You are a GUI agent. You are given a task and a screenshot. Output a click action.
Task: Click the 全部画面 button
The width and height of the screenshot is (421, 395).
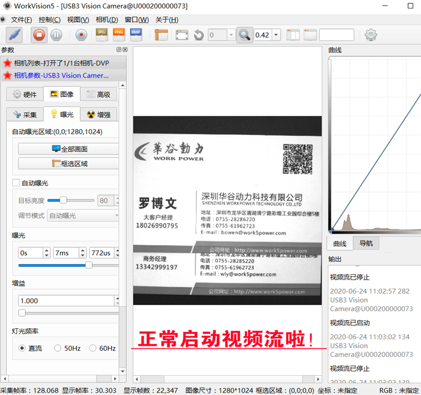tap(68, 149)
